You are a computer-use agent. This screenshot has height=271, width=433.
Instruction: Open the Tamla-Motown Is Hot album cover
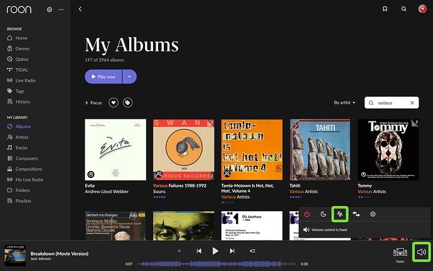point(252,150)
